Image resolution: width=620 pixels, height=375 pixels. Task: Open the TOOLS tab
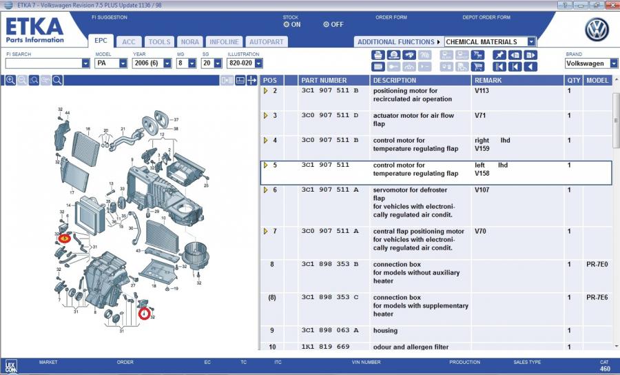point(159,42)
